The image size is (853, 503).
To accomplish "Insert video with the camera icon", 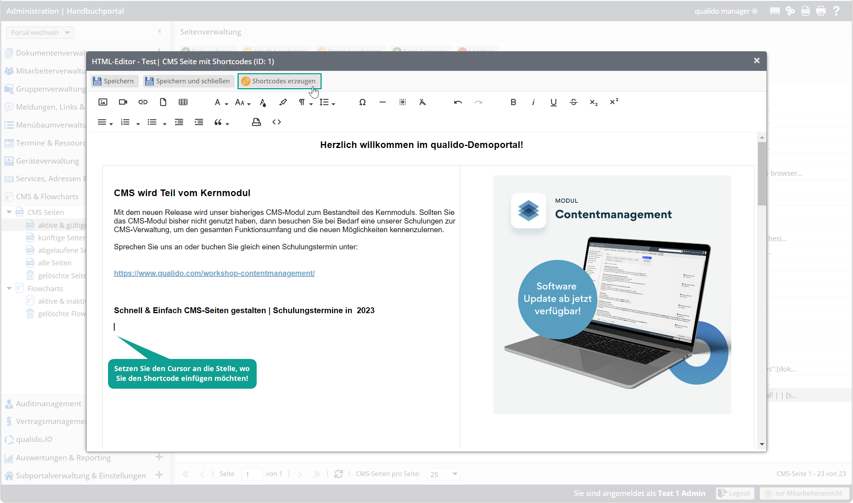I will pos(123,102).
